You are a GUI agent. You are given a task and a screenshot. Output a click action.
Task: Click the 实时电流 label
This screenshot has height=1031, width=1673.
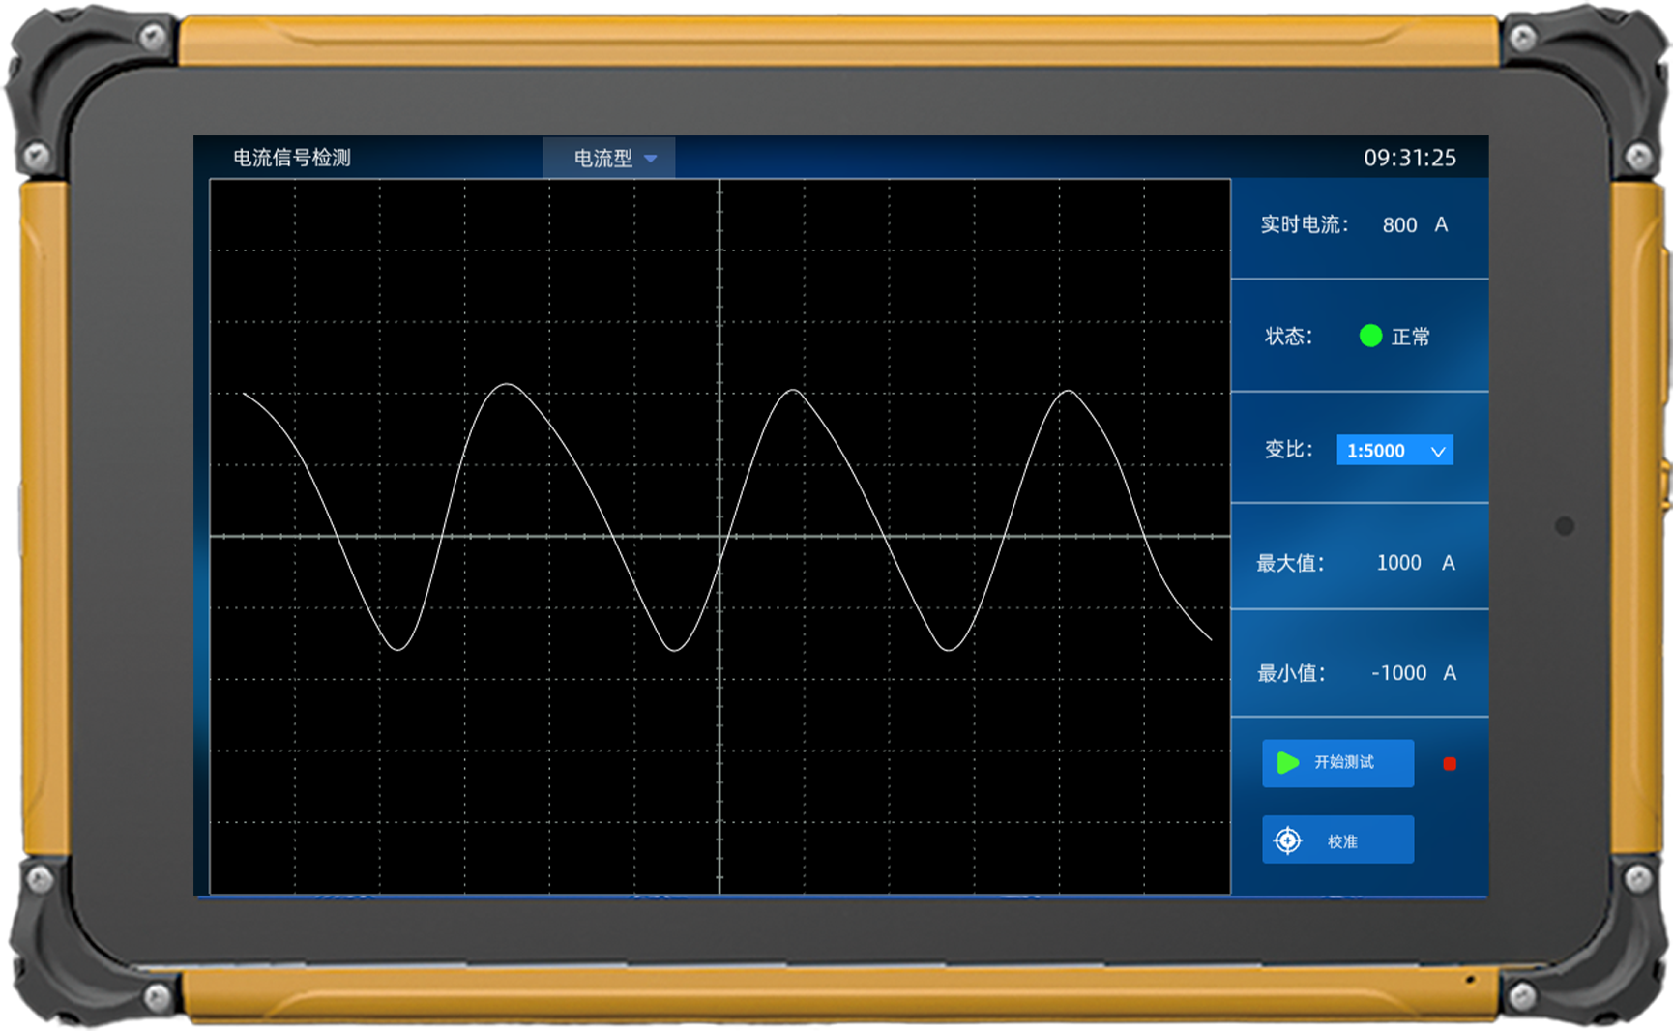point(1304,225)
